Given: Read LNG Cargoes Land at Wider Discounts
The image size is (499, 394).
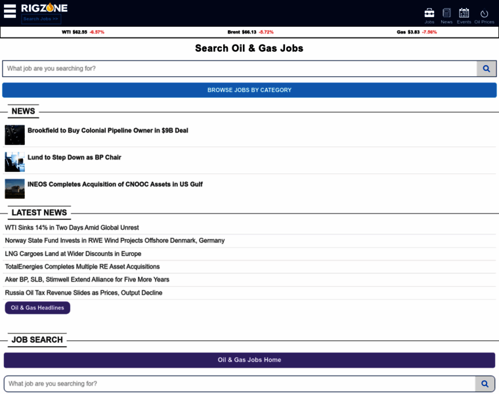Looking at the screenshot, I should tap(73, 253).
